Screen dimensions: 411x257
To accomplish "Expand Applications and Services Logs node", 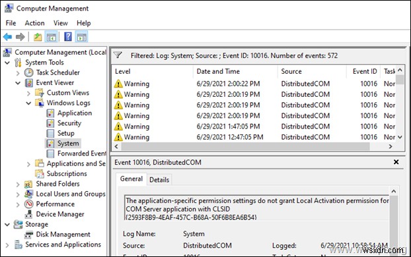I will click(28, 164).
